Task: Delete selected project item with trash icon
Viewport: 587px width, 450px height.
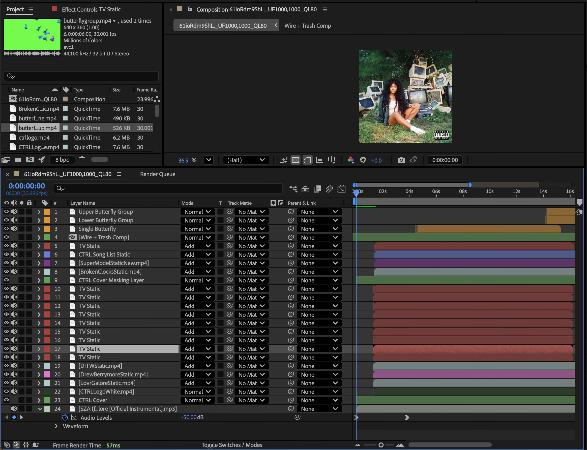Action: [x=82, y=160]
